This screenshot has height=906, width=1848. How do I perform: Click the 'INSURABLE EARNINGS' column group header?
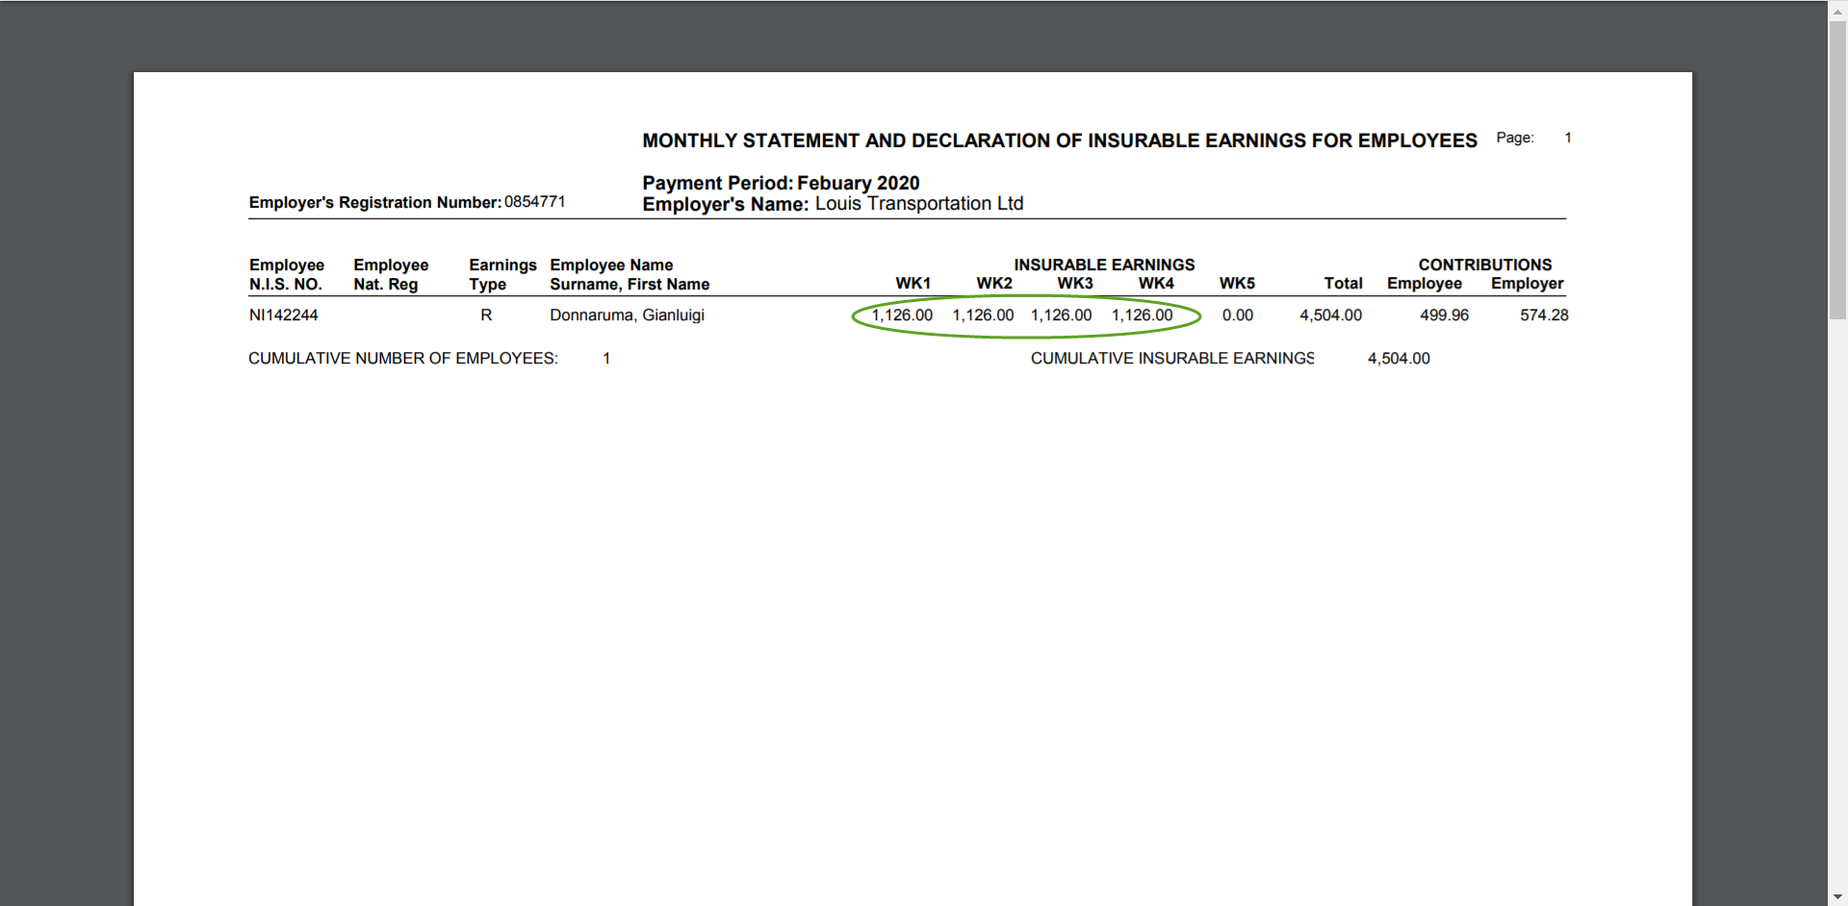pos(1104,264)
